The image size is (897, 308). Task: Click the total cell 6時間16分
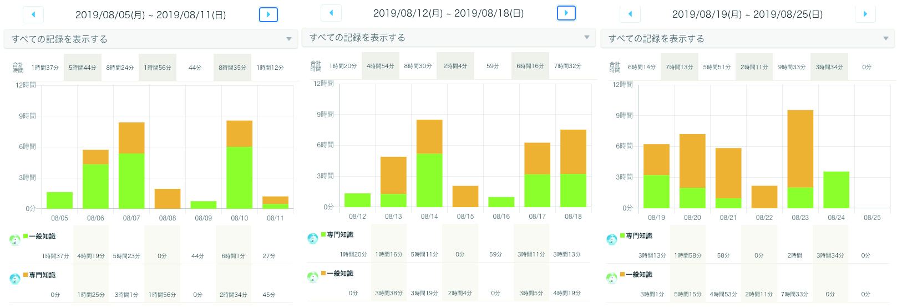(x=530, y=66)
